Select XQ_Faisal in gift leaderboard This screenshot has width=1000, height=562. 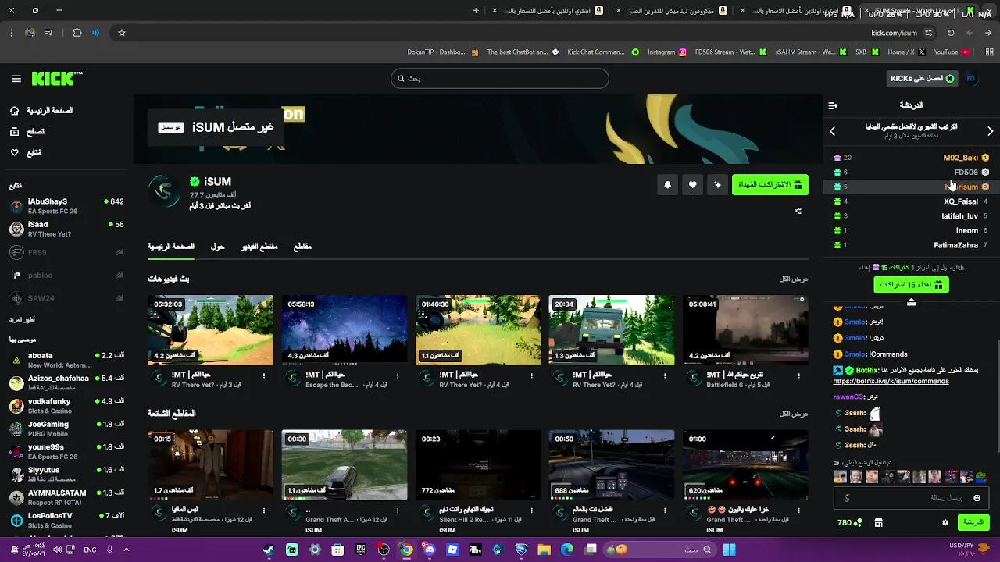911,201
